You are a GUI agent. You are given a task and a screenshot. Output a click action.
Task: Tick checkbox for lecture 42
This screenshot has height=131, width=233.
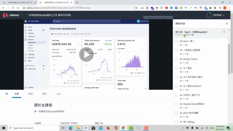click(x=177, y=77)
